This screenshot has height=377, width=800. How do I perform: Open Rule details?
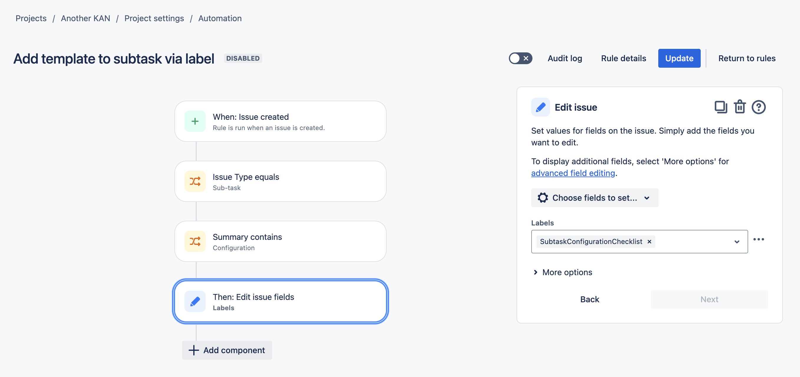pos(623,58)
